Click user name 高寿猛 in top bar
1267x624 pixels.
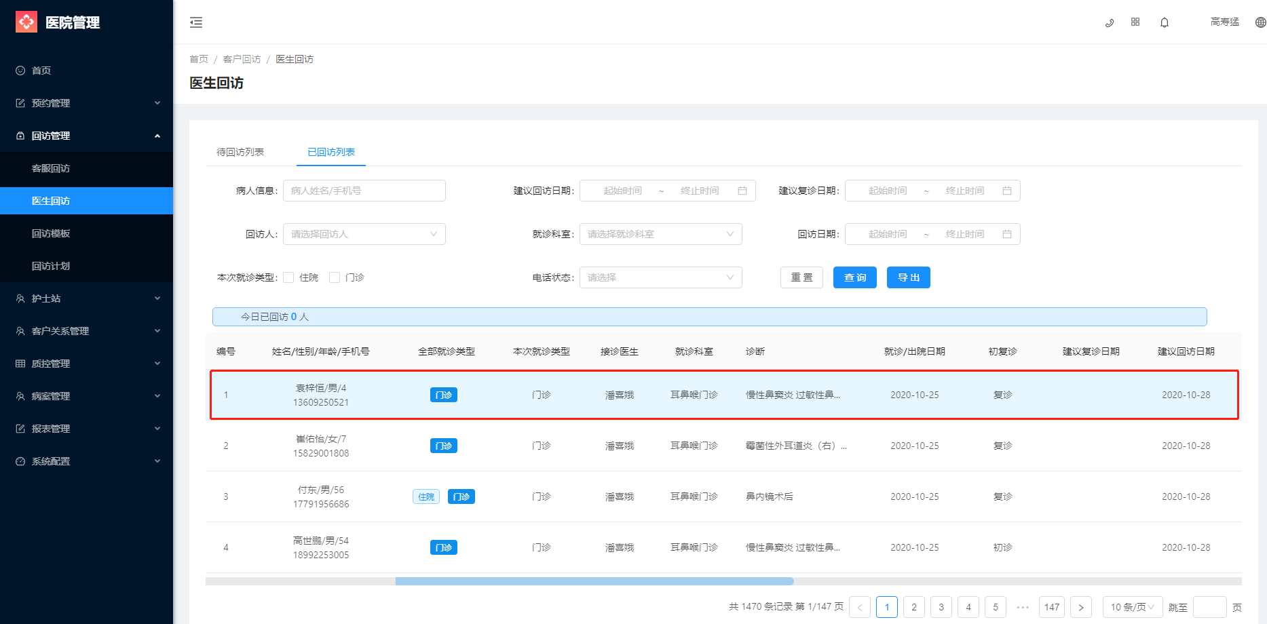(1225, 22)
